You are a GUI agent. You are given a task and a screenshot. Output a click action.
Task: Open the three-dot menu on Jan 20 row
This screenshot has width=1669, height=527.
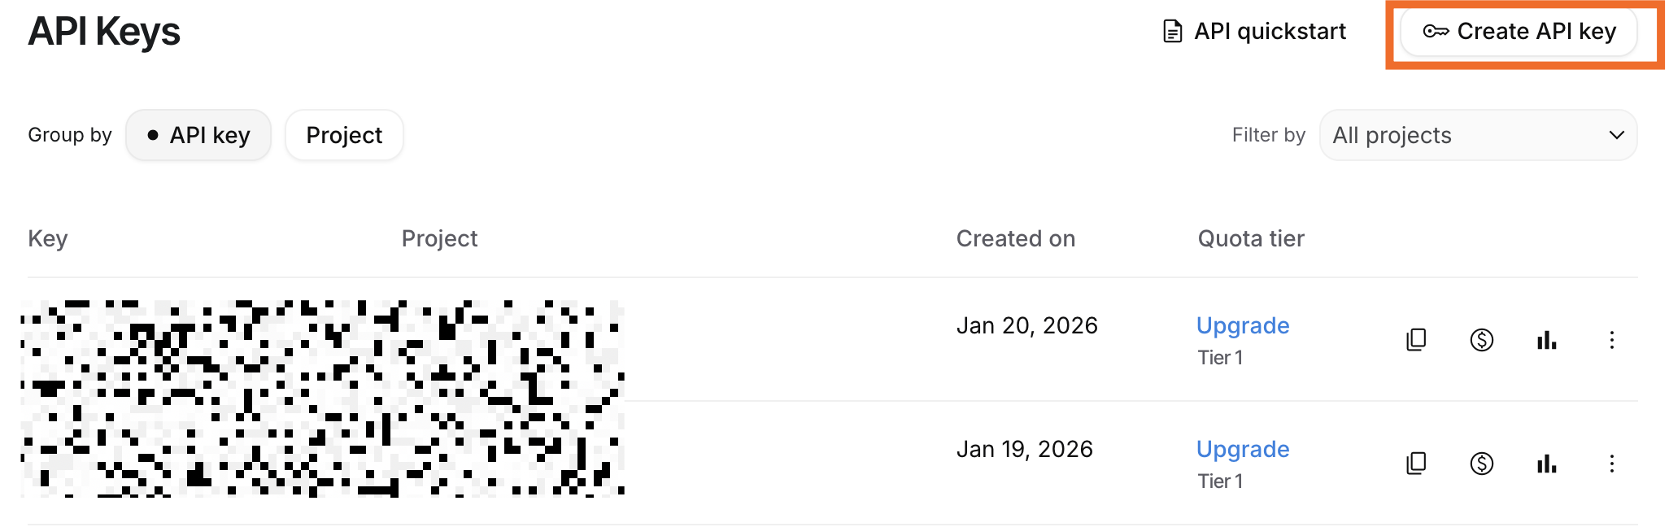tap(1611, 340)
